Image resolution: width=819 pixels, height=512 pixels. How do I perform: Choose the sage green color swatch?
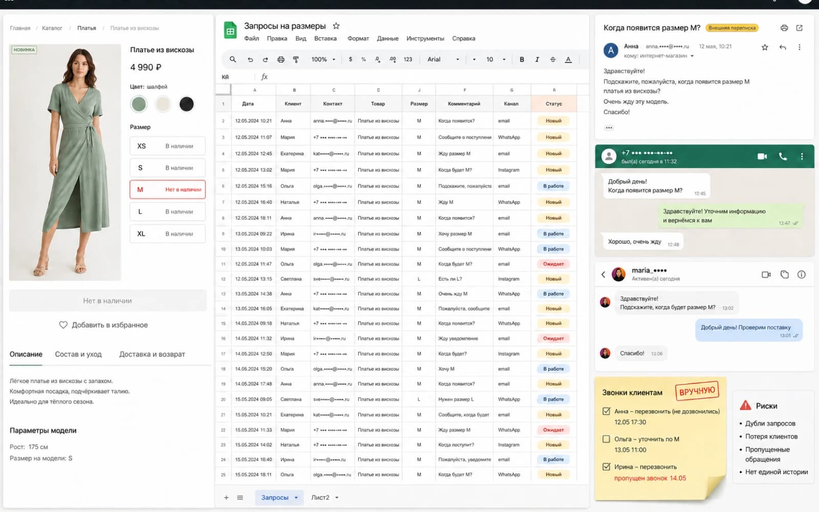pyautogui.click(x=139, y=104)
